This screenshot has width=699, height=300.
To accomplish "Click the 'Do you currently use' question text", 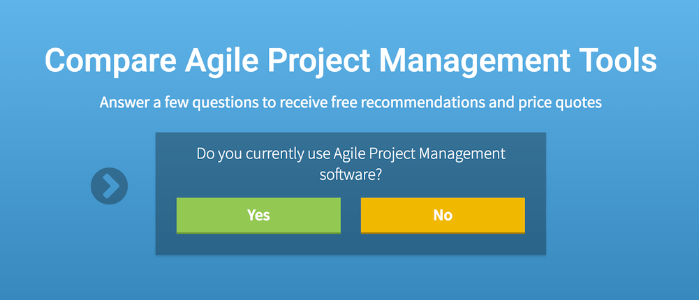I will point(351,164).
